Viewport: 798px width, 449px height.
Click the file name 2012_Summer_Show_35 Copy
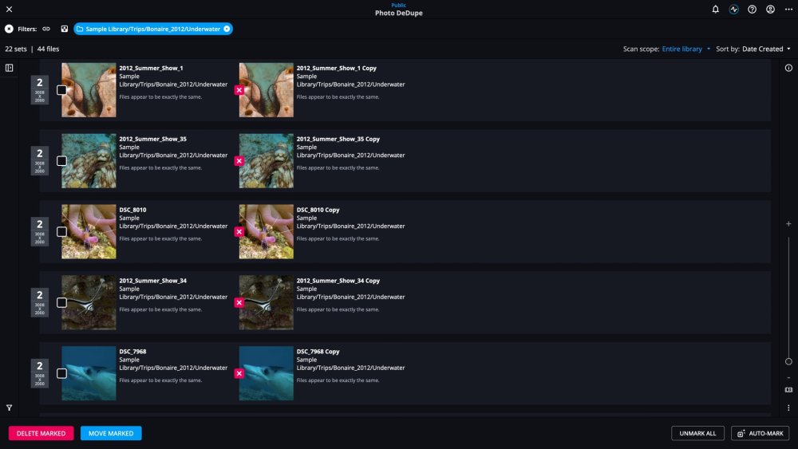pyautogui.click(x=338, y=139)
